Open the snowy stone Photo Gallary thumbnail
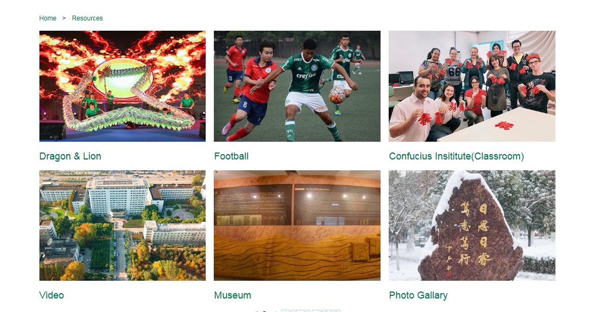 [x=472, y=225]
